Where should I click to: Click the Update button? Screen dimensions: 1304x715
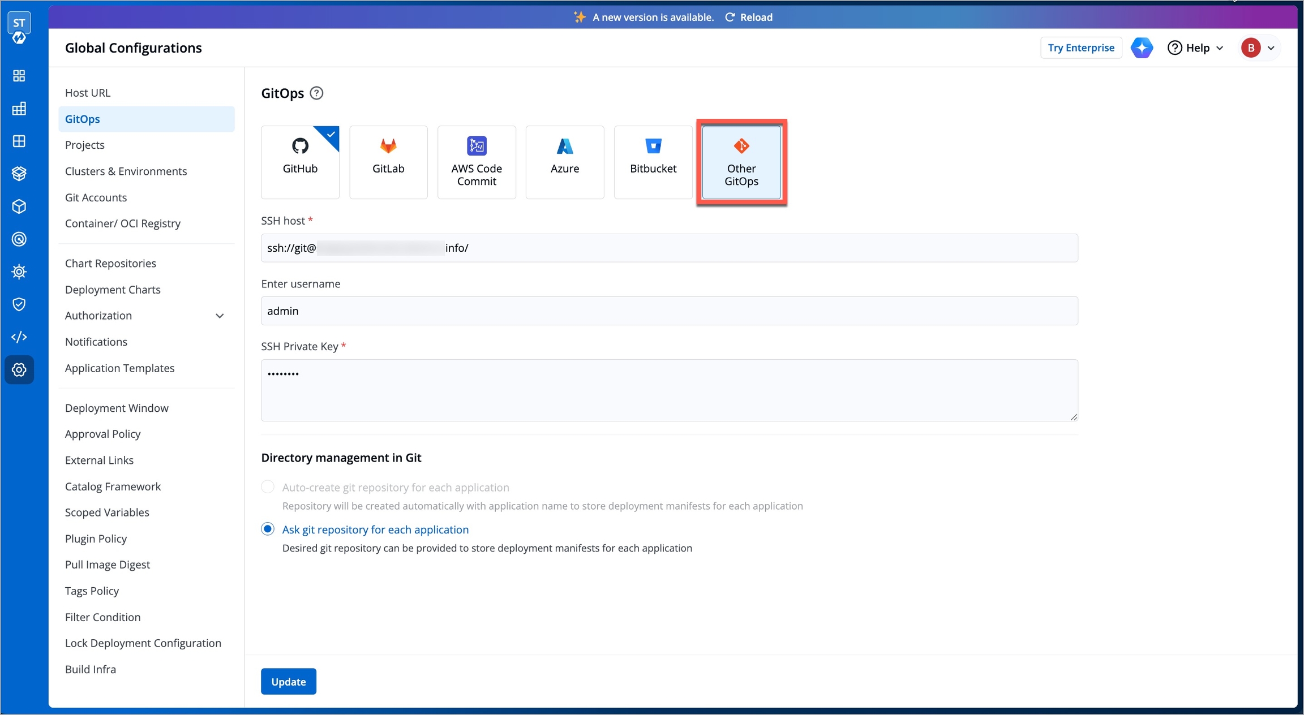point(288,682)
